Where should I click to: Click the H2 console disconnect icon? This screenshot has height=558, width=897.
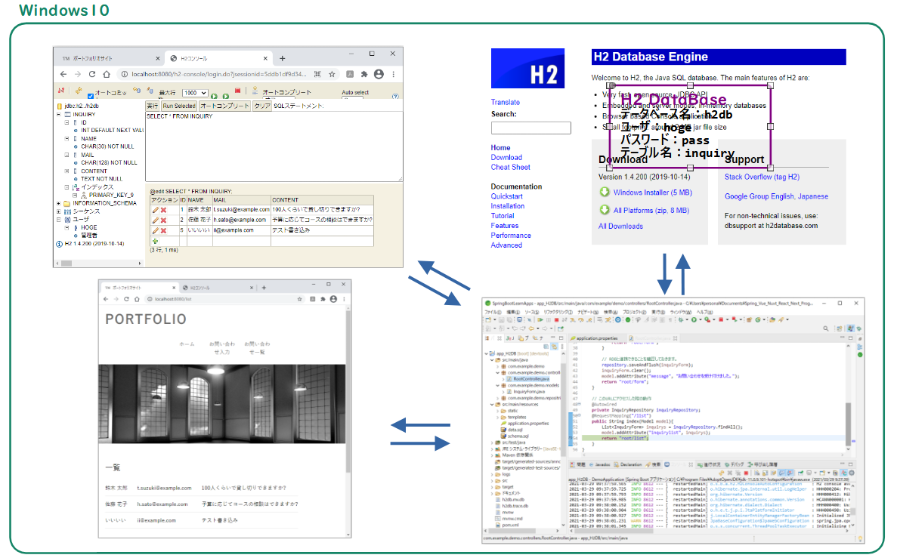tap(60, 92)
